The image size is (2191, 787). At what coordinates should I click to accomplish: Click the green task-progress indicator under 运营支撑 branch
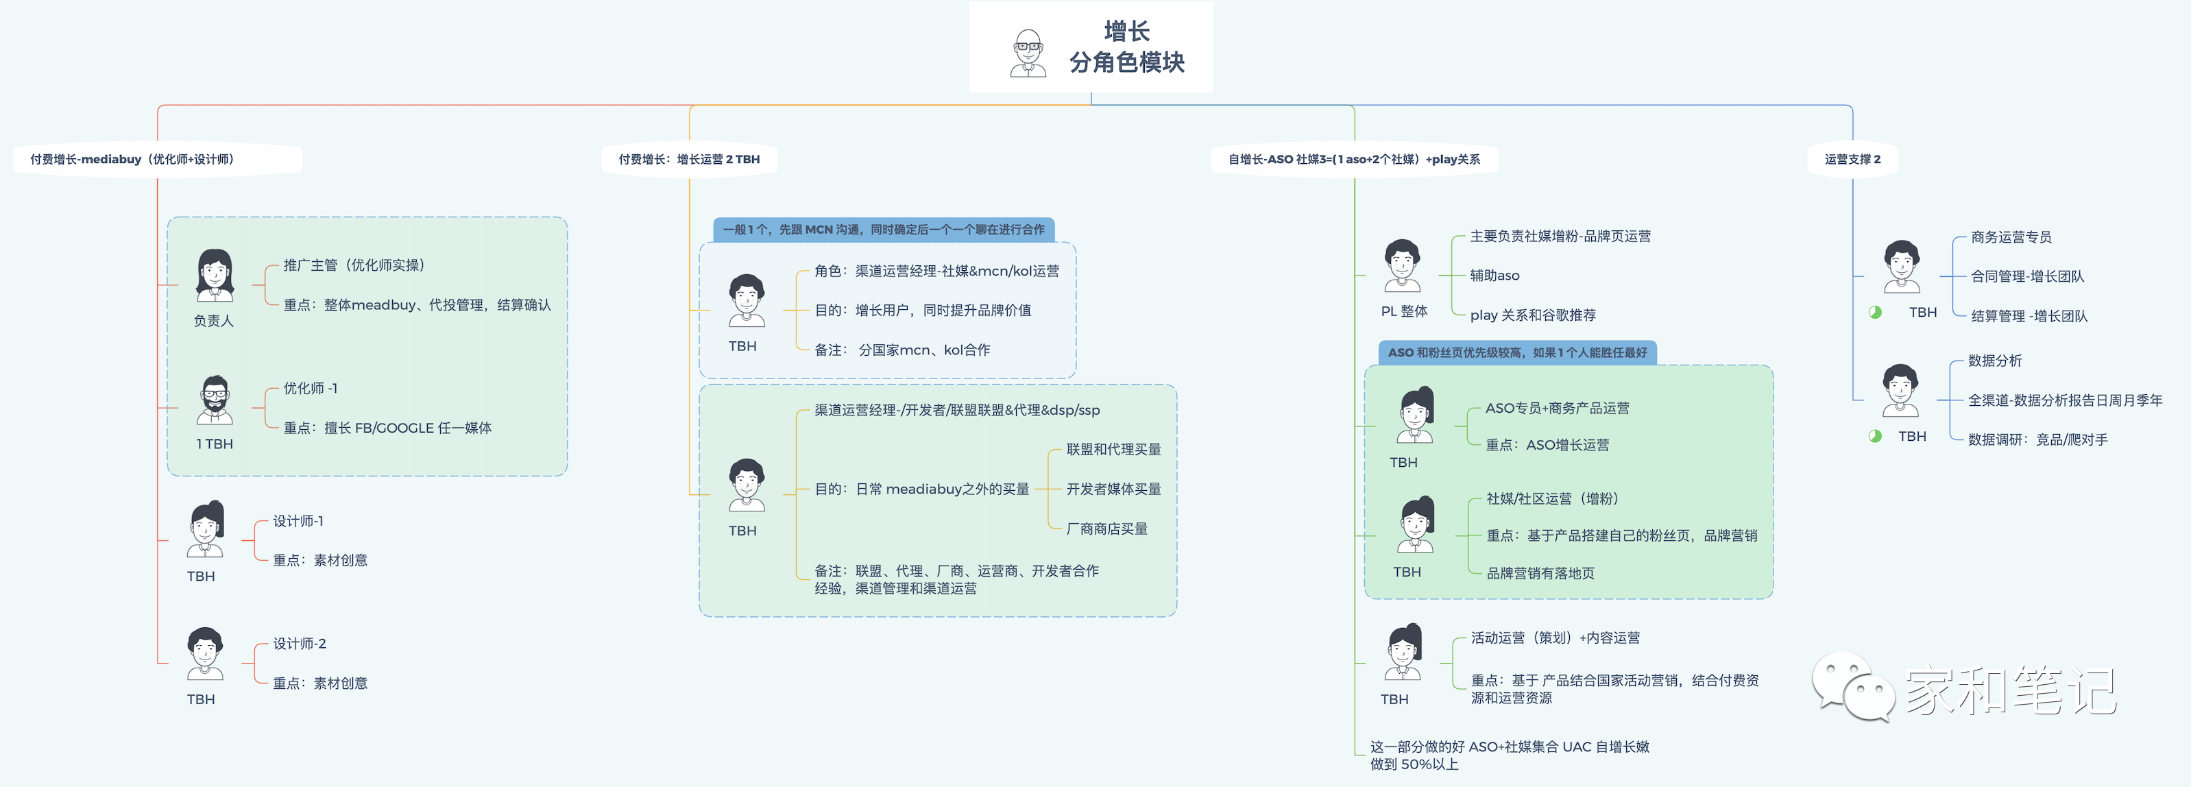(x=1876, y=312)
